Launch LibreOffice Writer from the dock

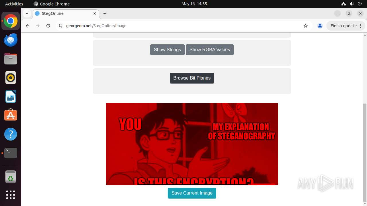11,96
